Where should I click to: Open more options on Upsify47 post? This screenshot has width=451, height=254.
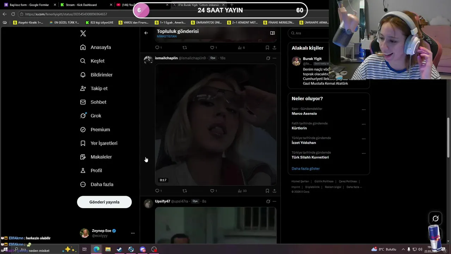coord(274,201)
